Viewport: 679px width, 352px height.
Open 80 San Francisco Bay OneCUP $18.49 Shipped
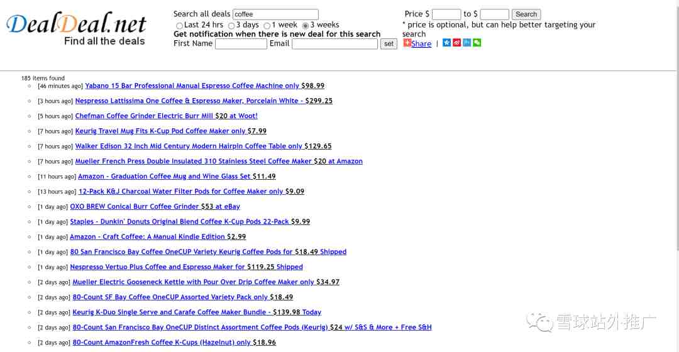[x=208, y=252]
